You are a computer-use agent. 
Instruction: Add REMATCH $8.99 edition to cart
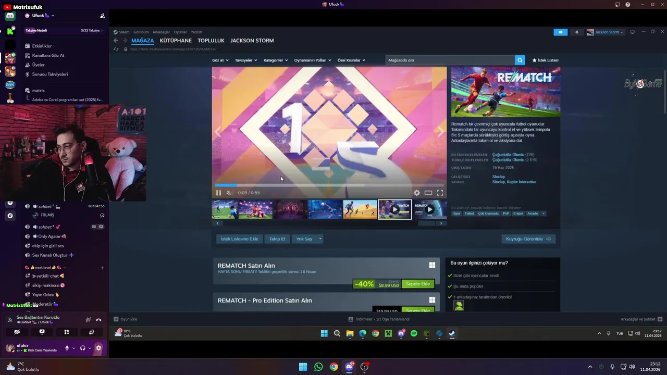[x=418, y=284]
